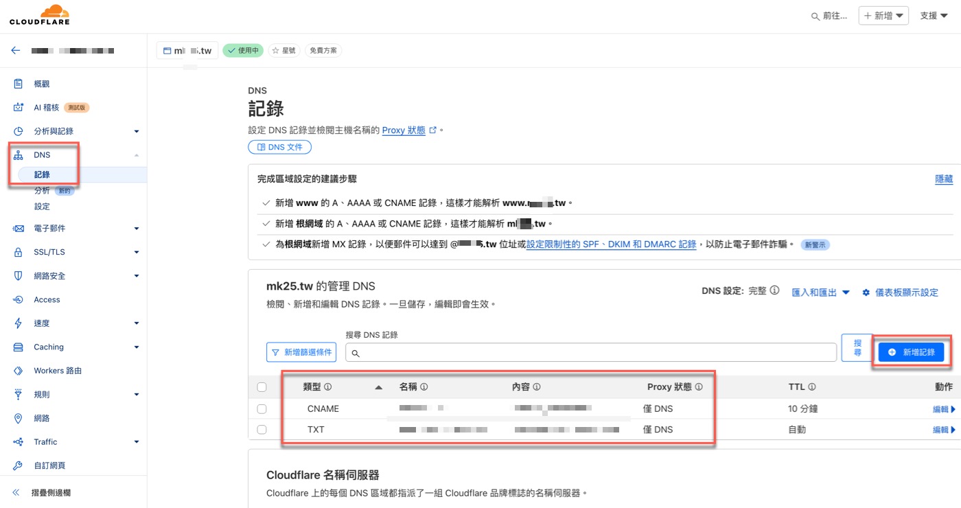
Task: Click the info icon next to Proxy 狀態
Action: point(699,387)
